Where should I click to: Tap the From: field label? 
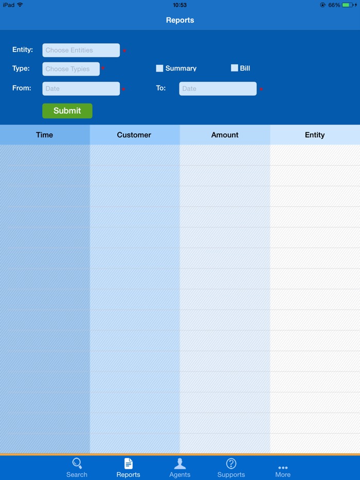pyautogui.click(x=22, y=88)
